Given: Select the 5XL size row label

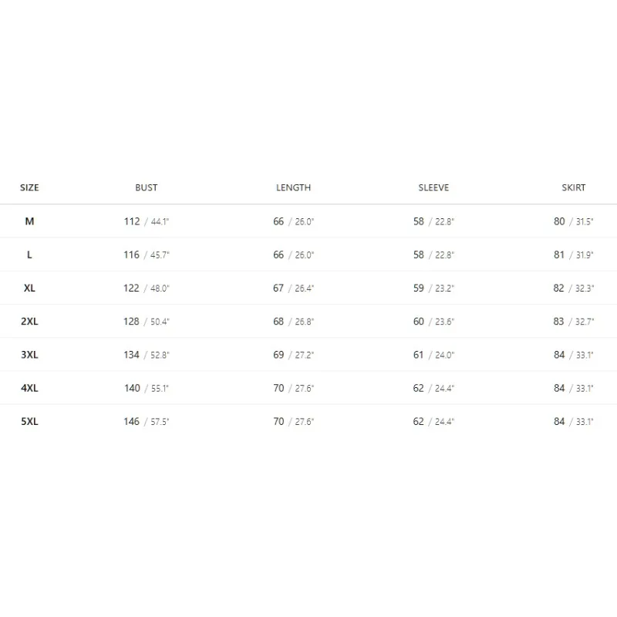Looking at the screenshot, I should (29, 422).
